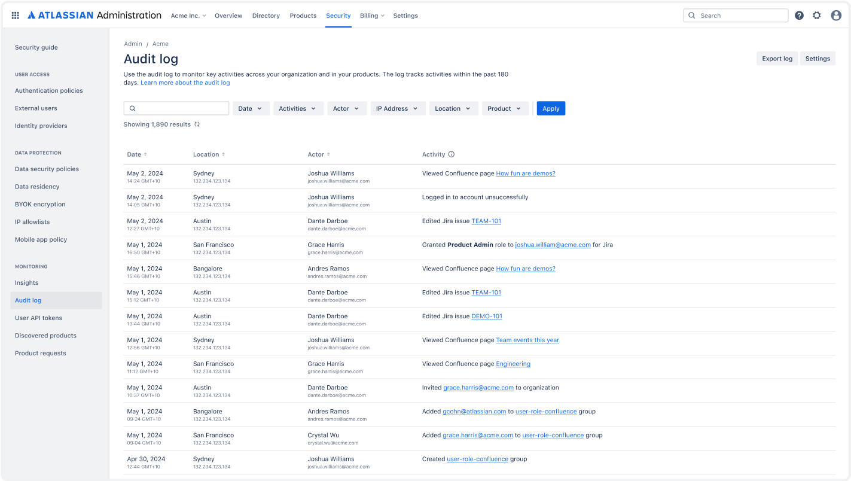Click the info icon next to Activity column
Screen dimensions: 851x481
click(x=450, y=154)
